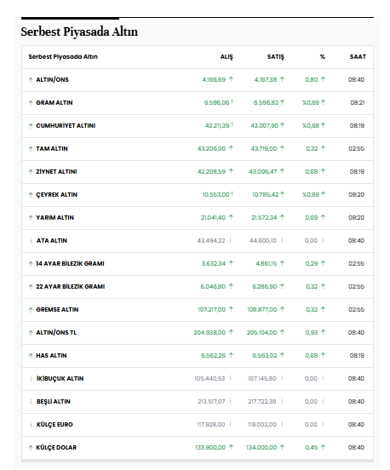Click the up arrow before ÇEYREK ALTIN

(31, 195)
